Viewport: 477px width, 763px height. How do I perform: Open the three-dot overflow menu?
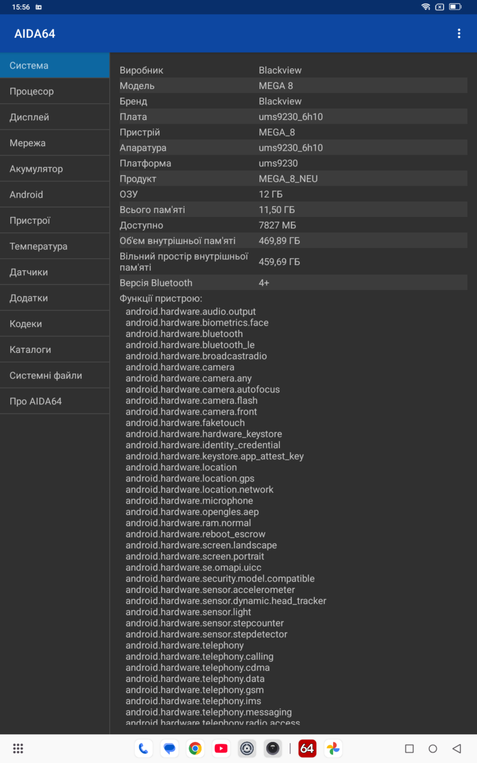pos(459,34)
